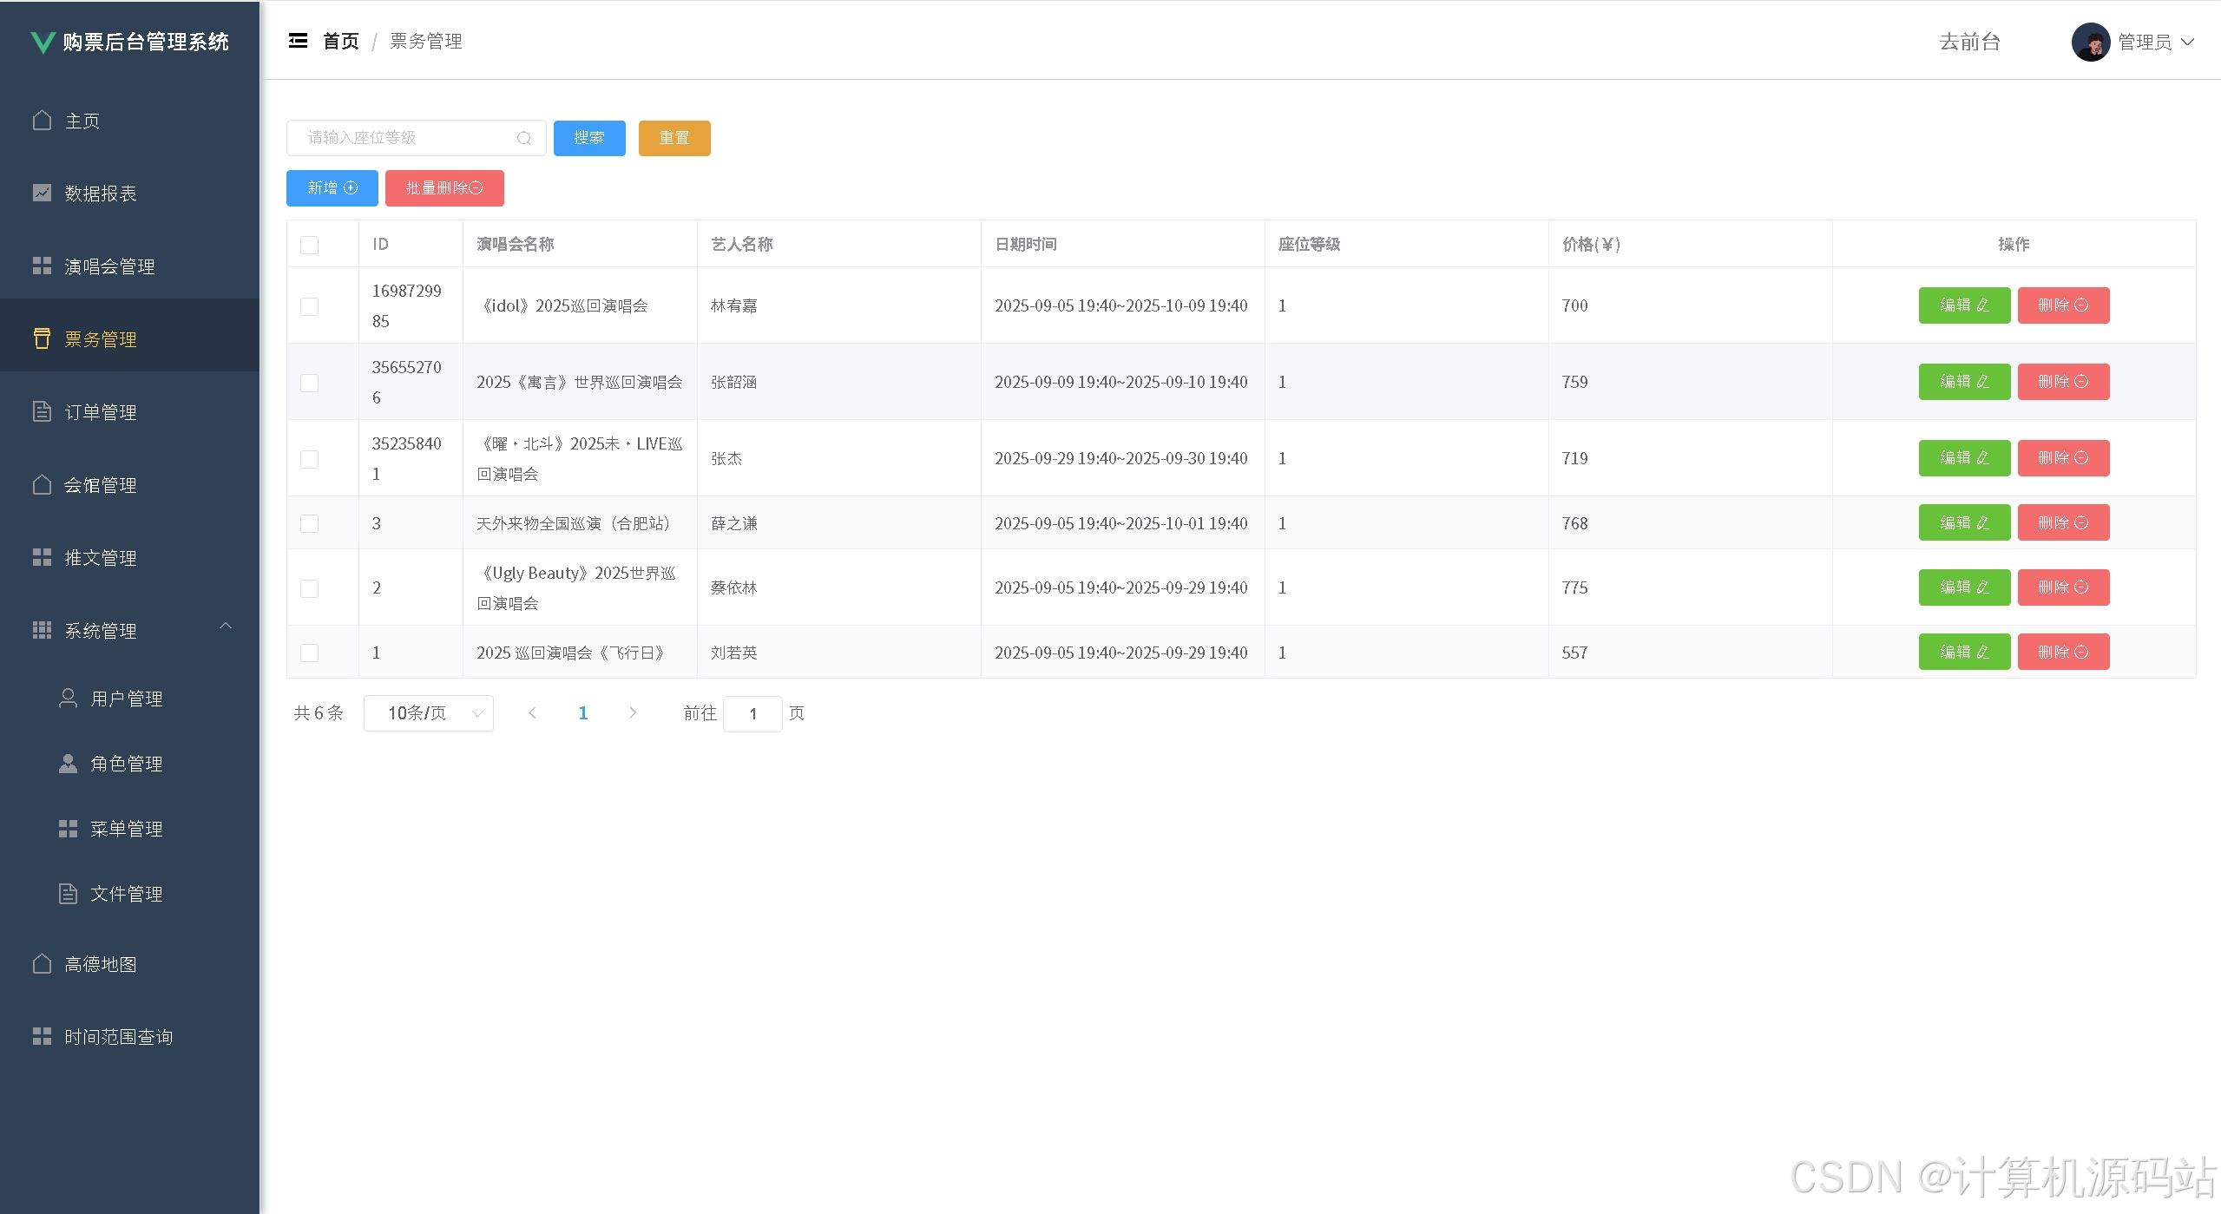The width and height of the screenshot is (2221, 1214).
Task: Click the 角色管理 person icon
Action: tap(68, 763)
